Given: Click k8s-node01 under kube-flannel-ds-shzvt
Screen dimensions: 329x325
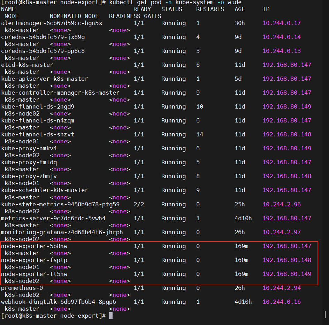Looking at the screenshot, I should coord(22,141).
